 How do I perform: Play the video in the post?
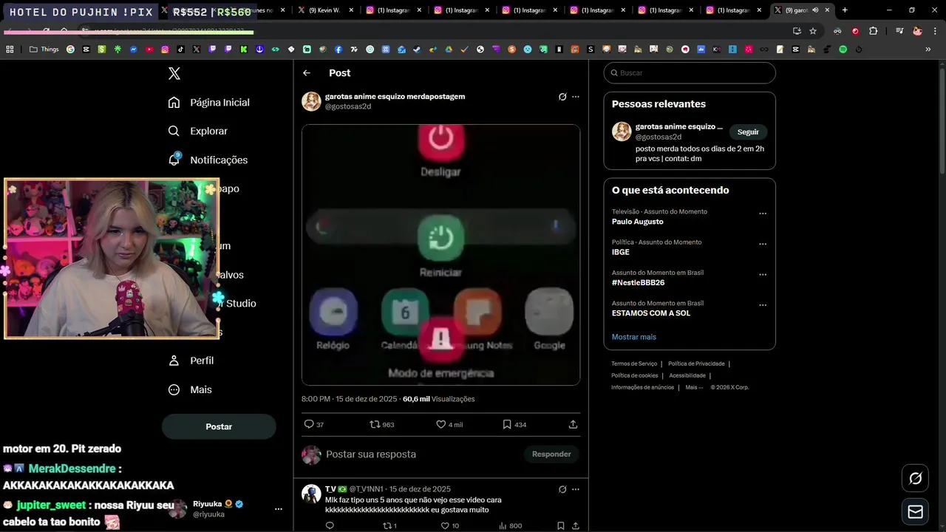440,255
